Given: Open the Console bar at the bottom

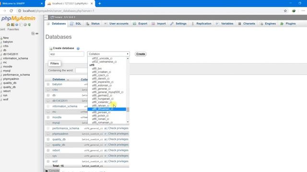Looking at the screenshot, I should (52, 171).
